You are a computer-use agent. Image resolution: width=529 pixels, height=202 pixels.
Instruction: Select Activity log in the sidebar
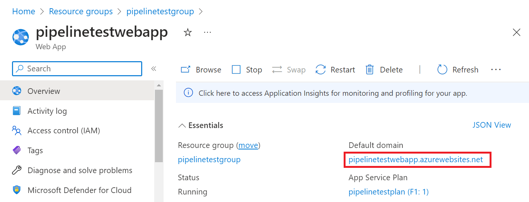pyautogui.click(x=47, y=111)
